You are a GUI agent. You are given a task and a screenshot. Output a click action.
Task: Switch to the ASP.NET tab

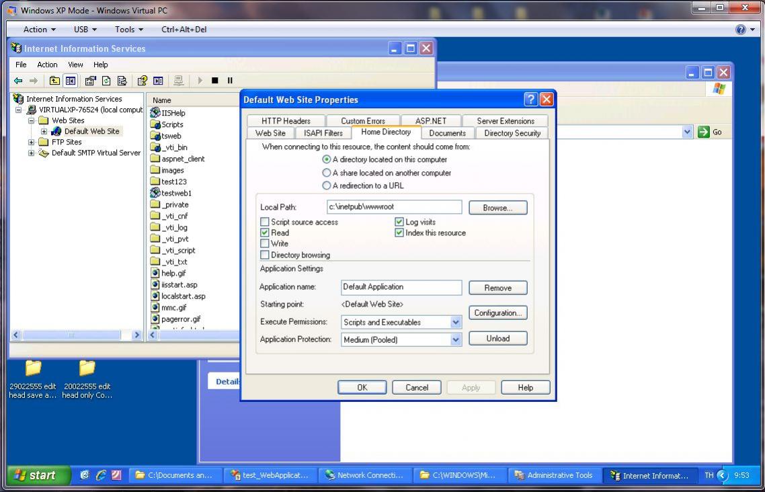431,121
